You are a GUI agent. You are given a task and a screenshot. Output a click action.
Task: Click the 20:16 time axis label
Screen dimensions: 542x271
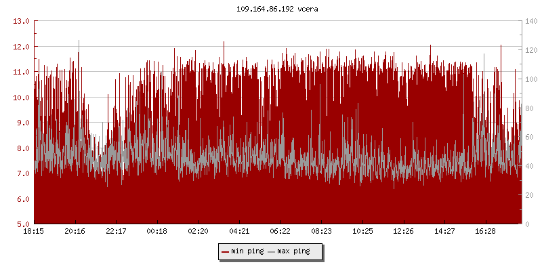[75, 232]
